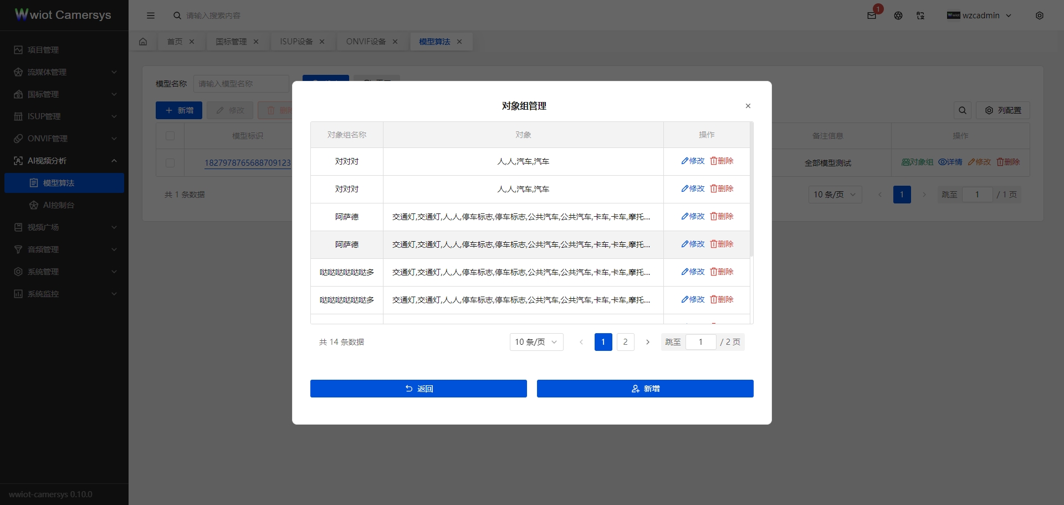Open the 10 条/页 page size dropdown in dialog

click(x=535, y=342)
